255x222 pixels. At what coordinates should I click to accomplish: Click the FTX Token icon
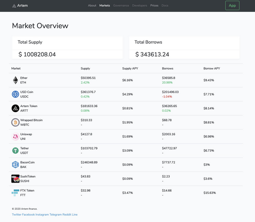[x=16, y=193]
